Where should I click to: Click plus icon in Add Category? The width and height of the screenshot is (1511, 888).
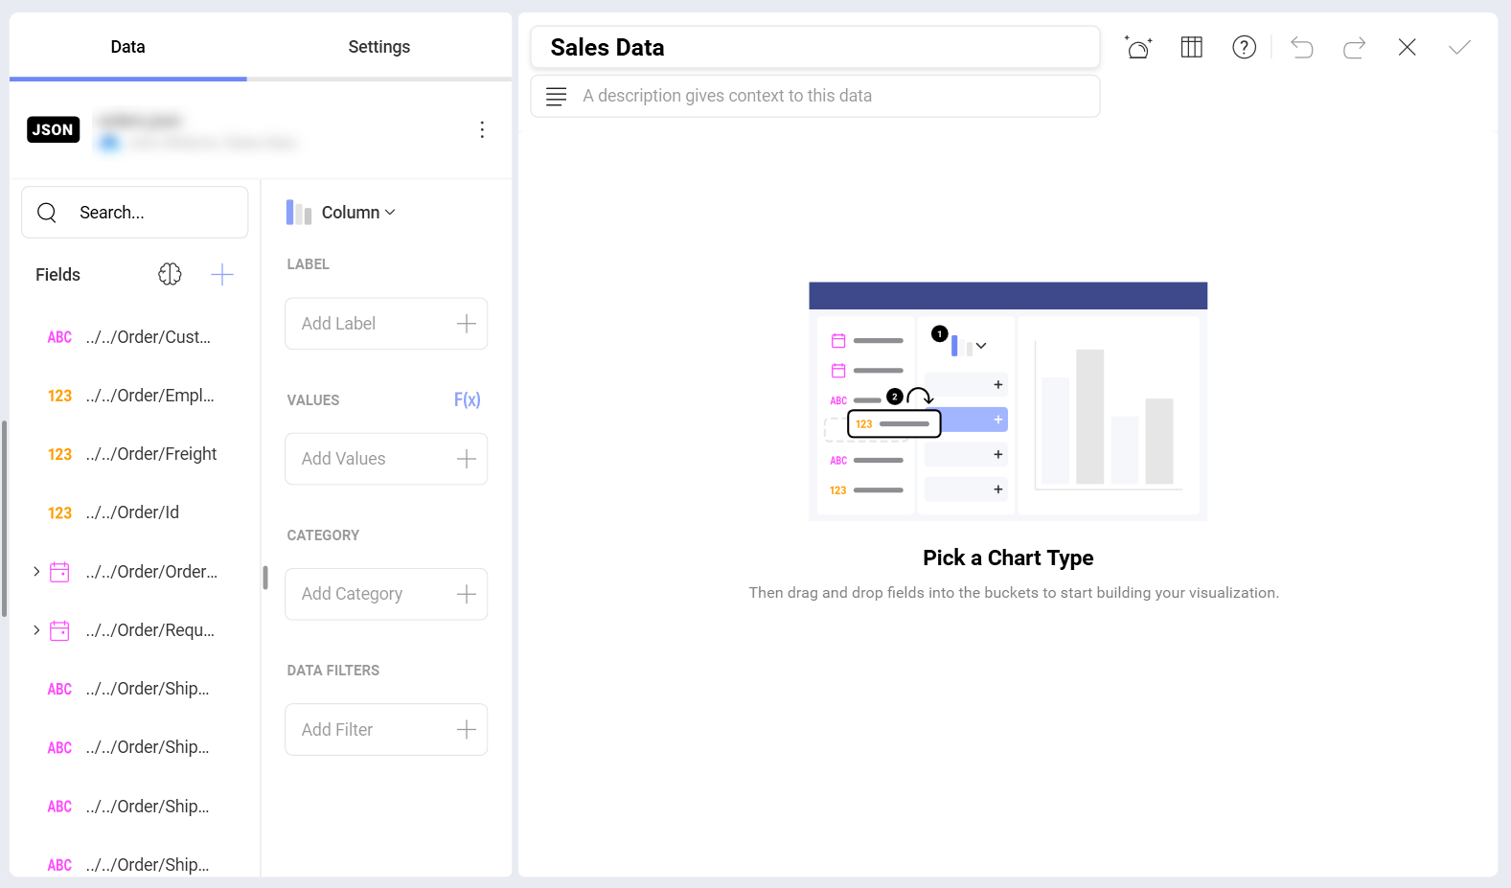tap(467, 594)
